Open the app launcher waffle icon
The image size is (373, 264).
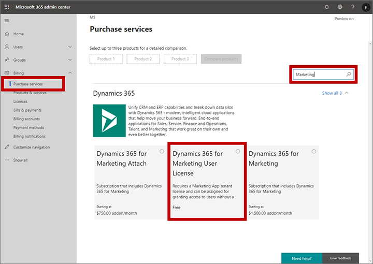(7, 7)
